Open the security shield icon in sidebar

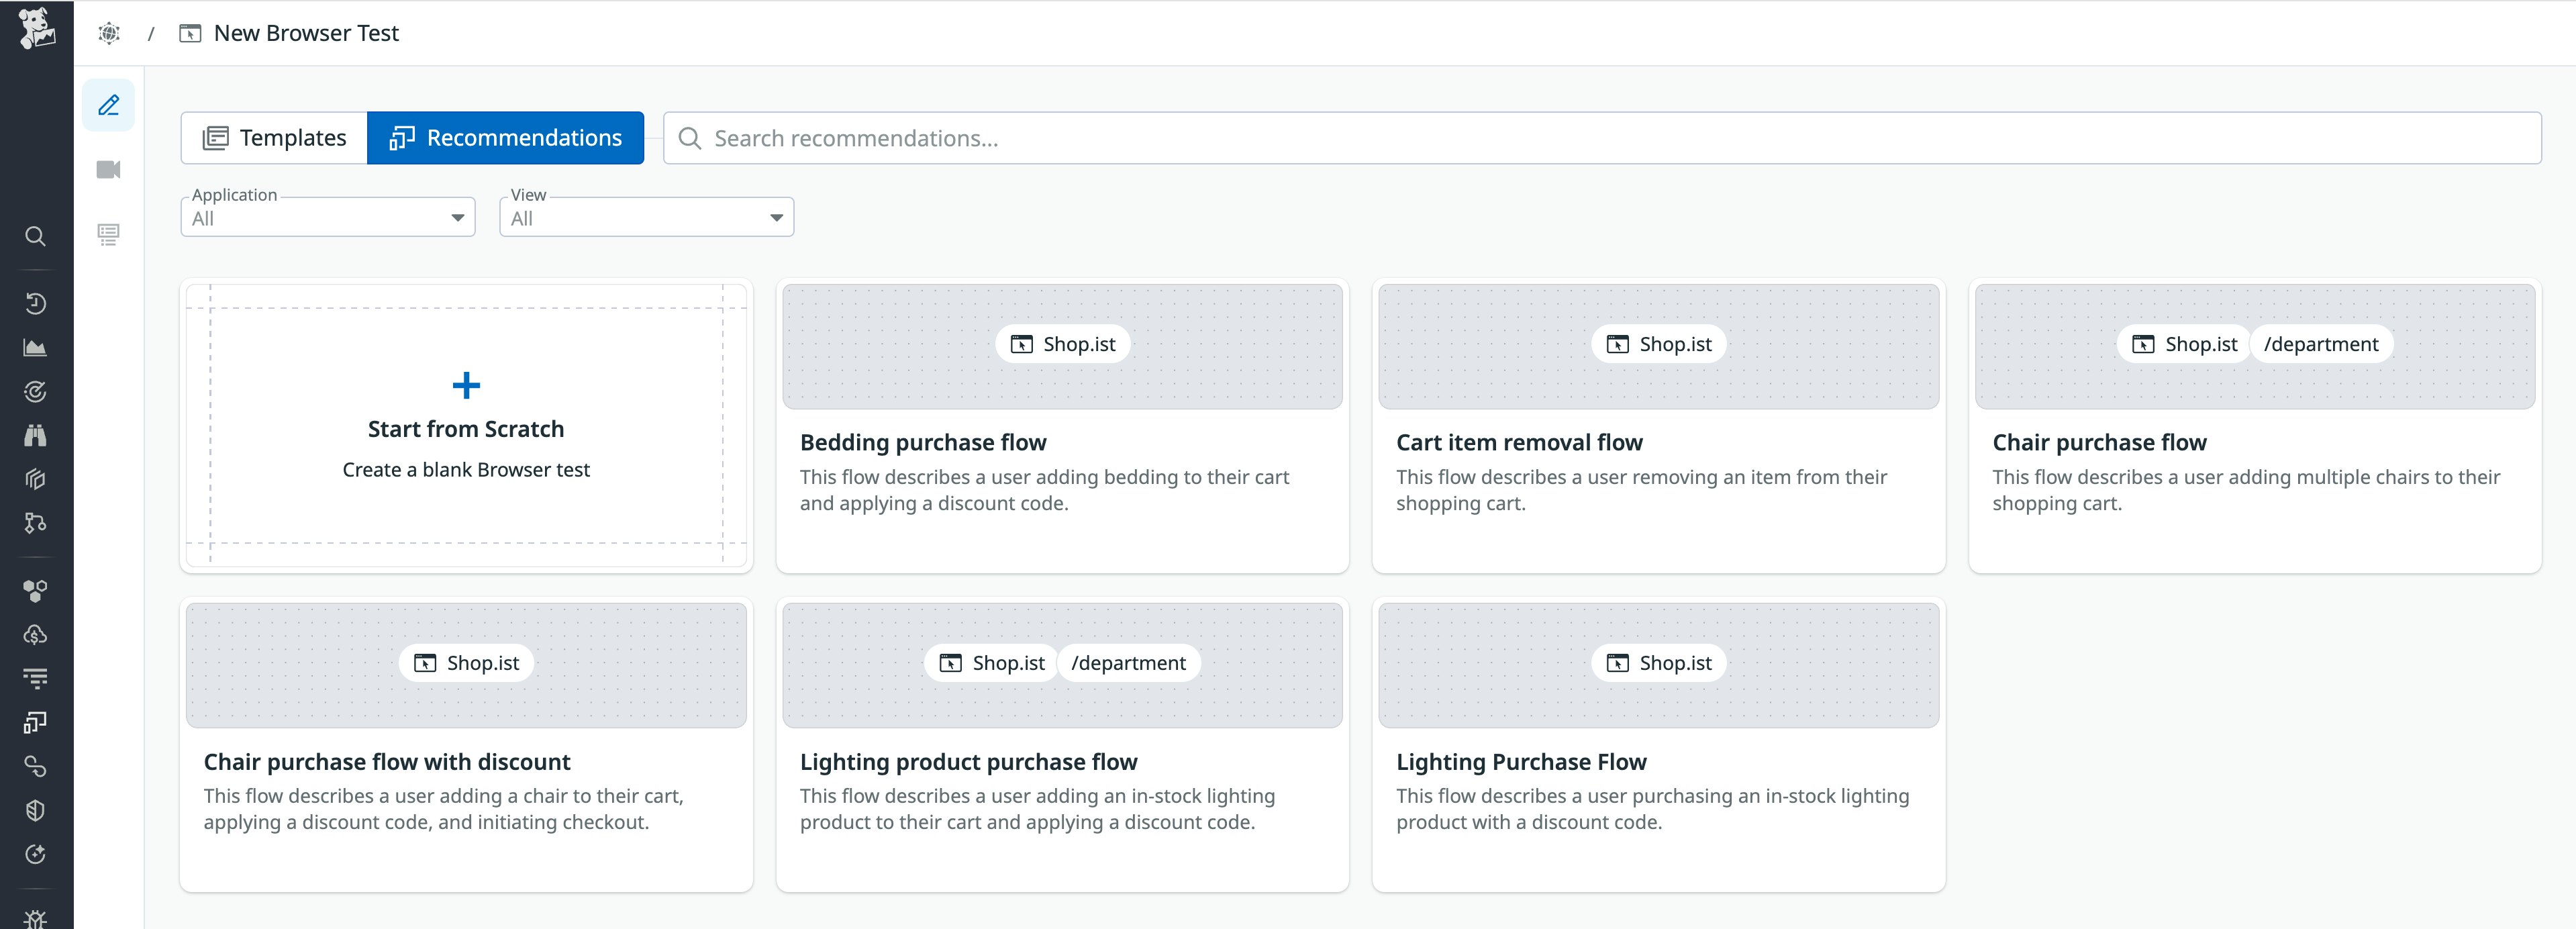point(36,809)
